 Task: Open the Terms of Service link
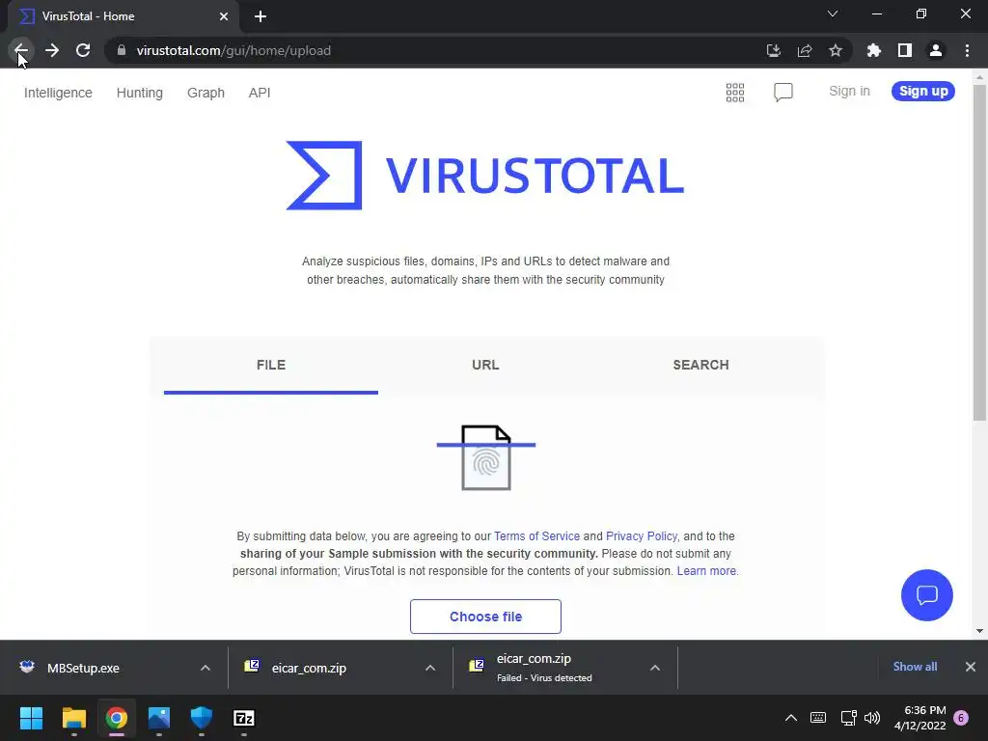[x=536, y=536]
